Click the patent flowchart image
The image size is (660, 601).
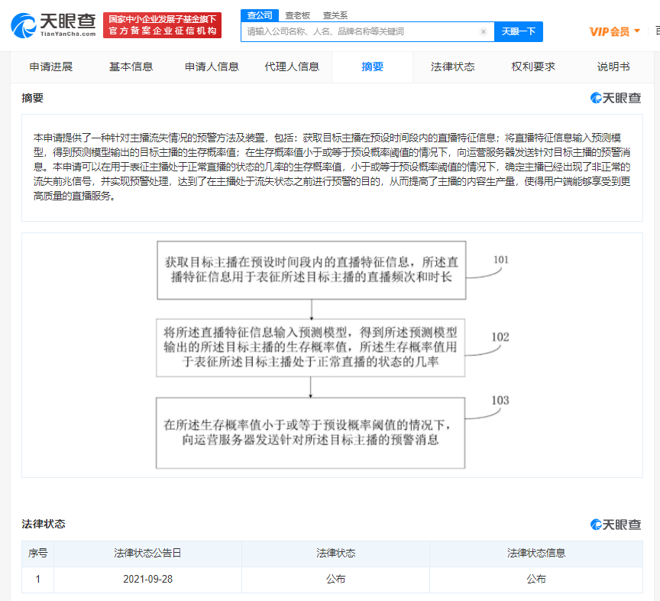click(x=332, y=355)
